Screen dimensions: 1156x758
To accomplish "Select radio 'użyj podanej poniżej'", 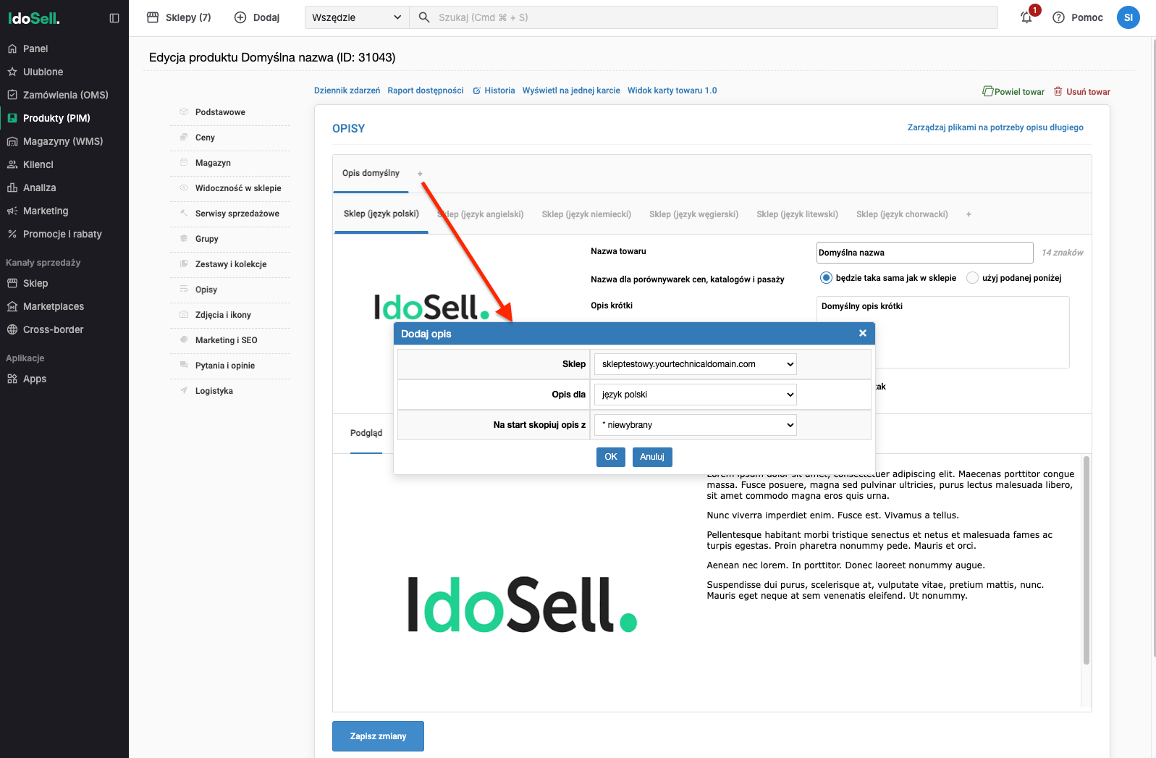I will [x=972, y=277].
